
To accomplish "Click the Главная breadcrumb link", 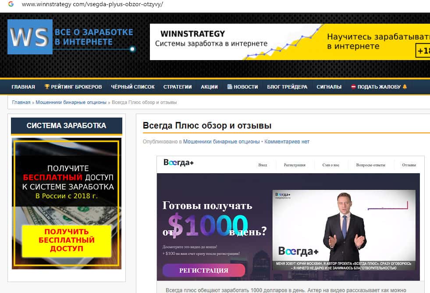I will coord(21,102).
